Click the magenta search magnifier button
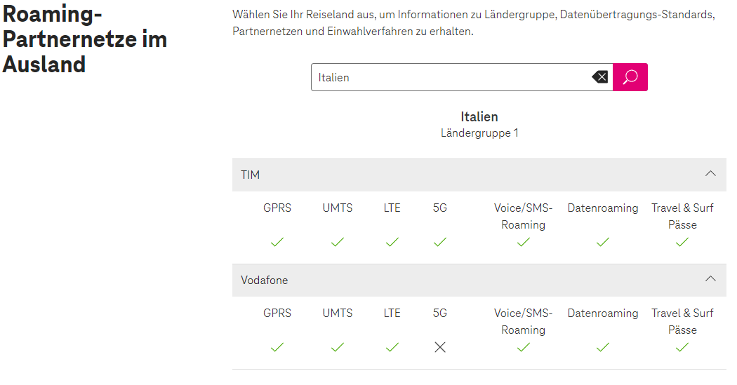Viewport: 737px width, 385px height. coord(630,77)
